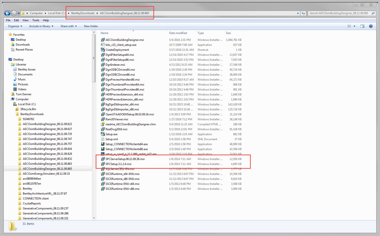This screenshot has width=380, height=236.
Task: Click the navigation pane scrollbar thumb
Action: 94,58
